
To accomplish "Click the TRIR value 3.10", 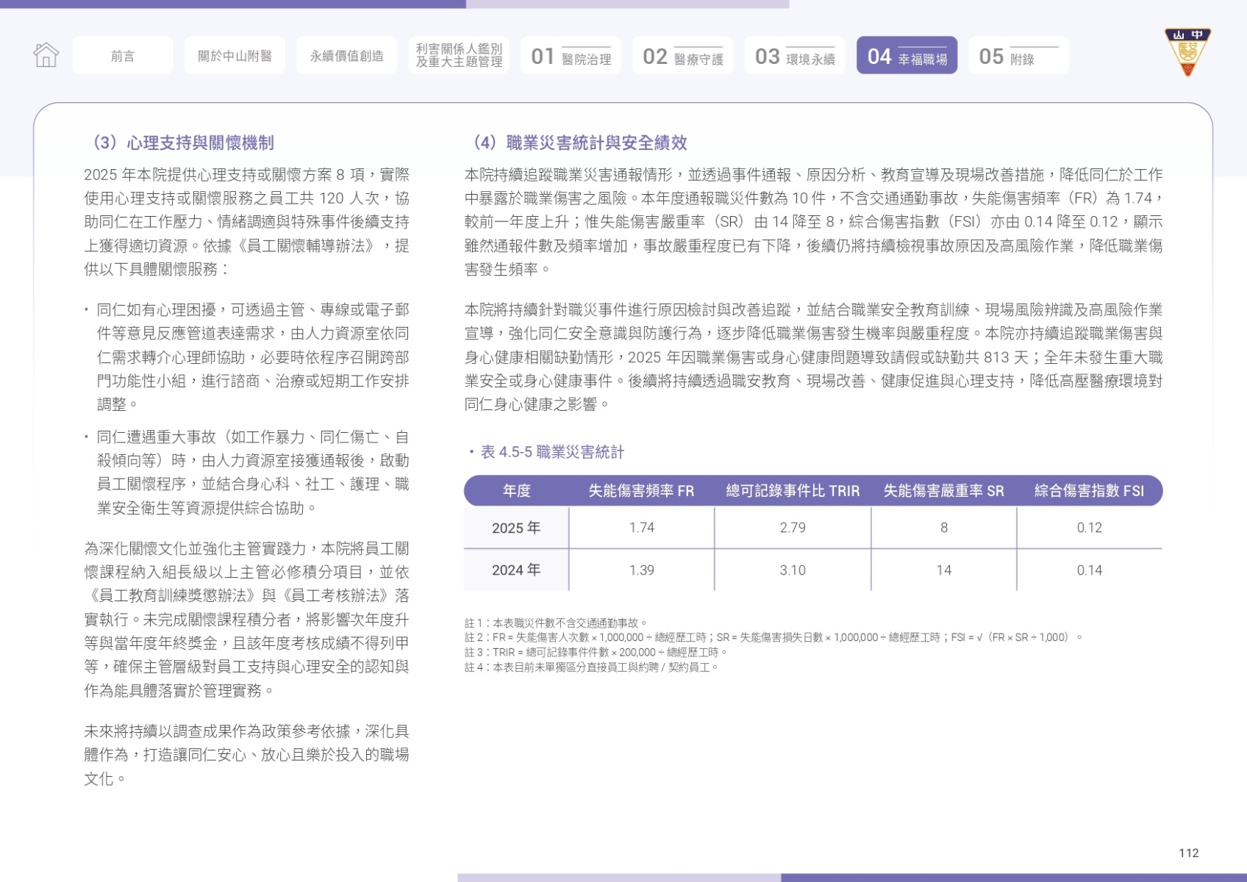I will pyautogui.click(x=793, y=570).
